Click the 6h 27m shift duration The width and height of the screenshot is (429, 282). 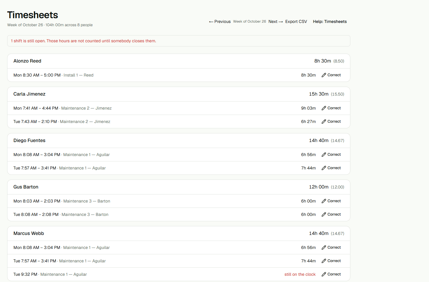[x=308, y=121]
